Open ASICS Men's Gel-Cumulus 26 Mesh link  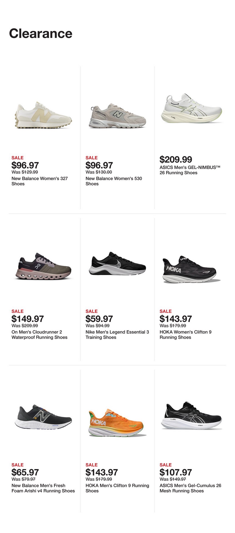point(190,488)
